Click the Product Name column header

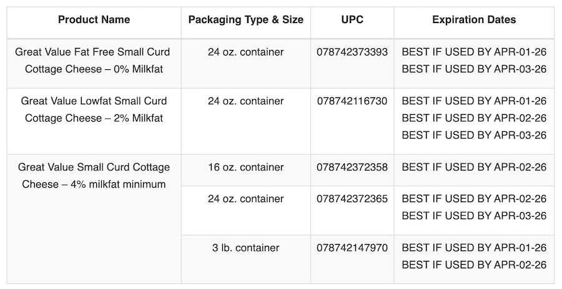pyautogui.click(x=94, y=20)
